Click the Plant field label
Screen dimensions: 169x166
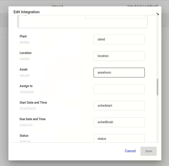(23, 36)
